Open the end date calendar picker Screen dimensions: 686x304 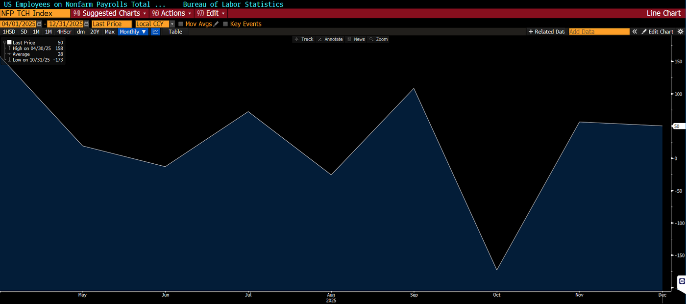(86, 24)
